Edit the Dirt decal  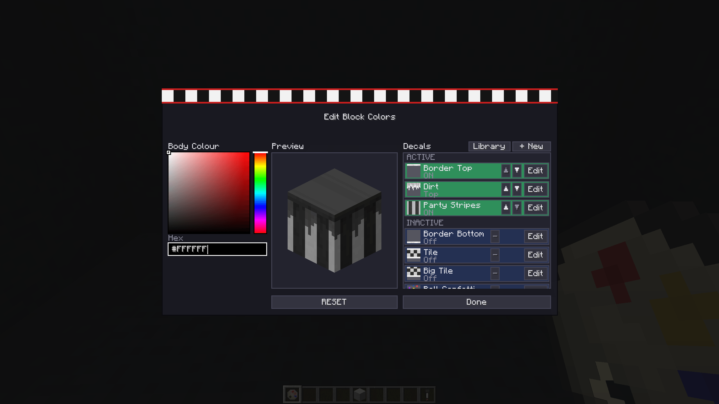[x=535, y=189]
